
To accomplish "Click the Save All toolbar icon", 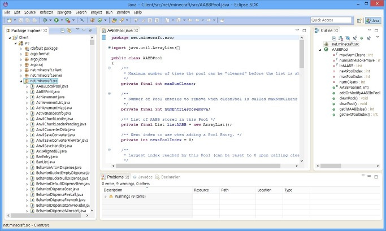I will tap(28, 20).
